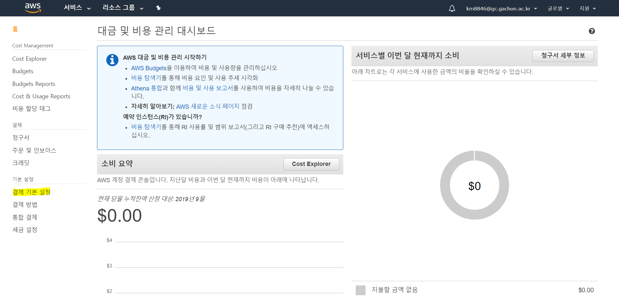Open 비용 할당 태그 page
The image size is (619, 306).
coord(31,108)
